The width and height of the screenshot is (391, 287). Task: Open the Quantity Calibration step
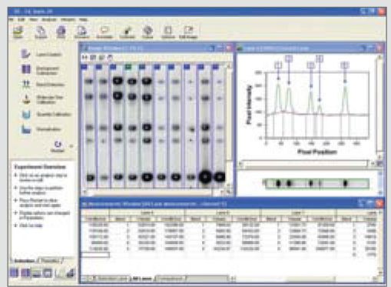pos(46,115)
